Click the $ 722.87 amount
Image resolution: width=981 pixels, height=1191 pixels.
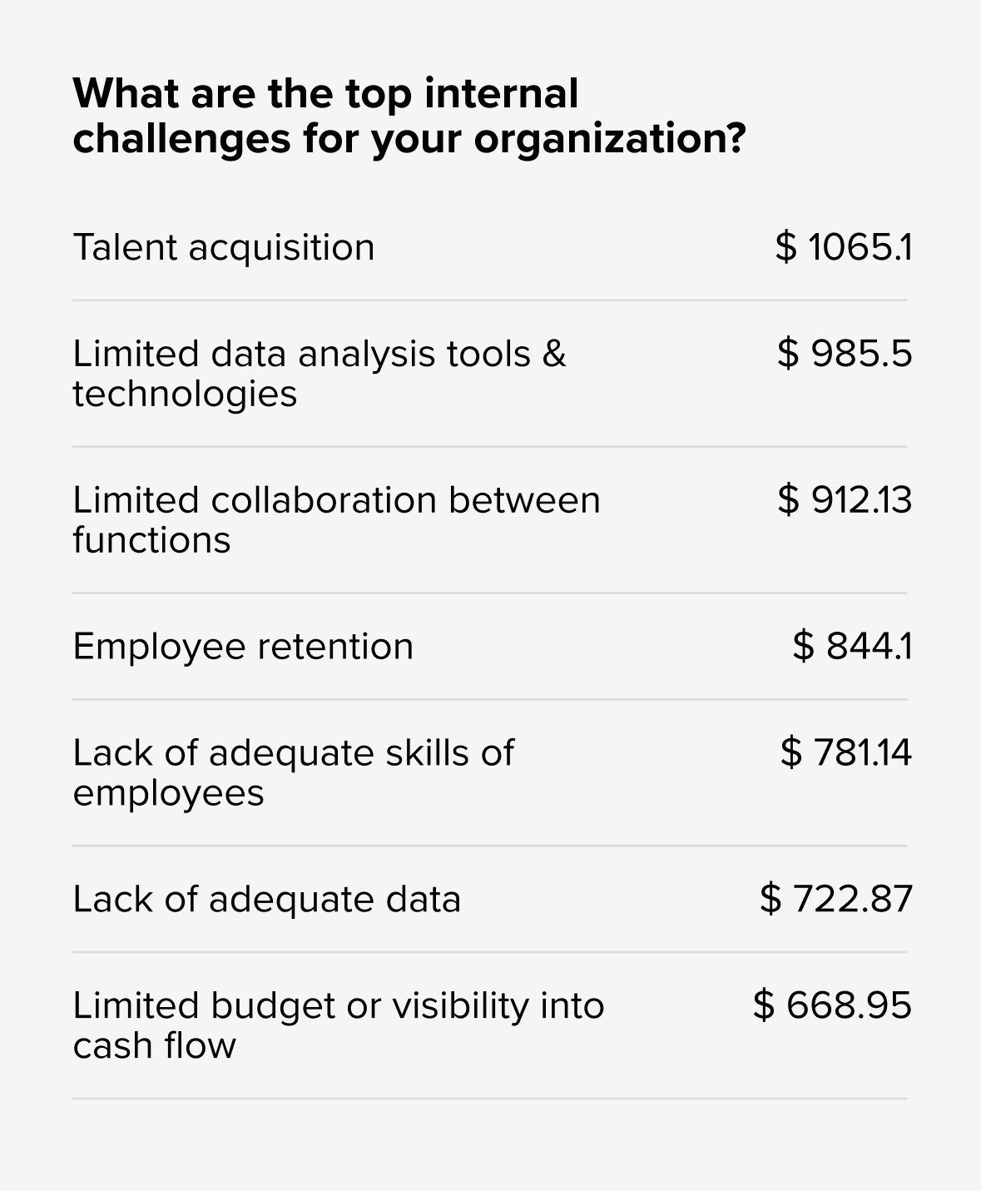835,900
